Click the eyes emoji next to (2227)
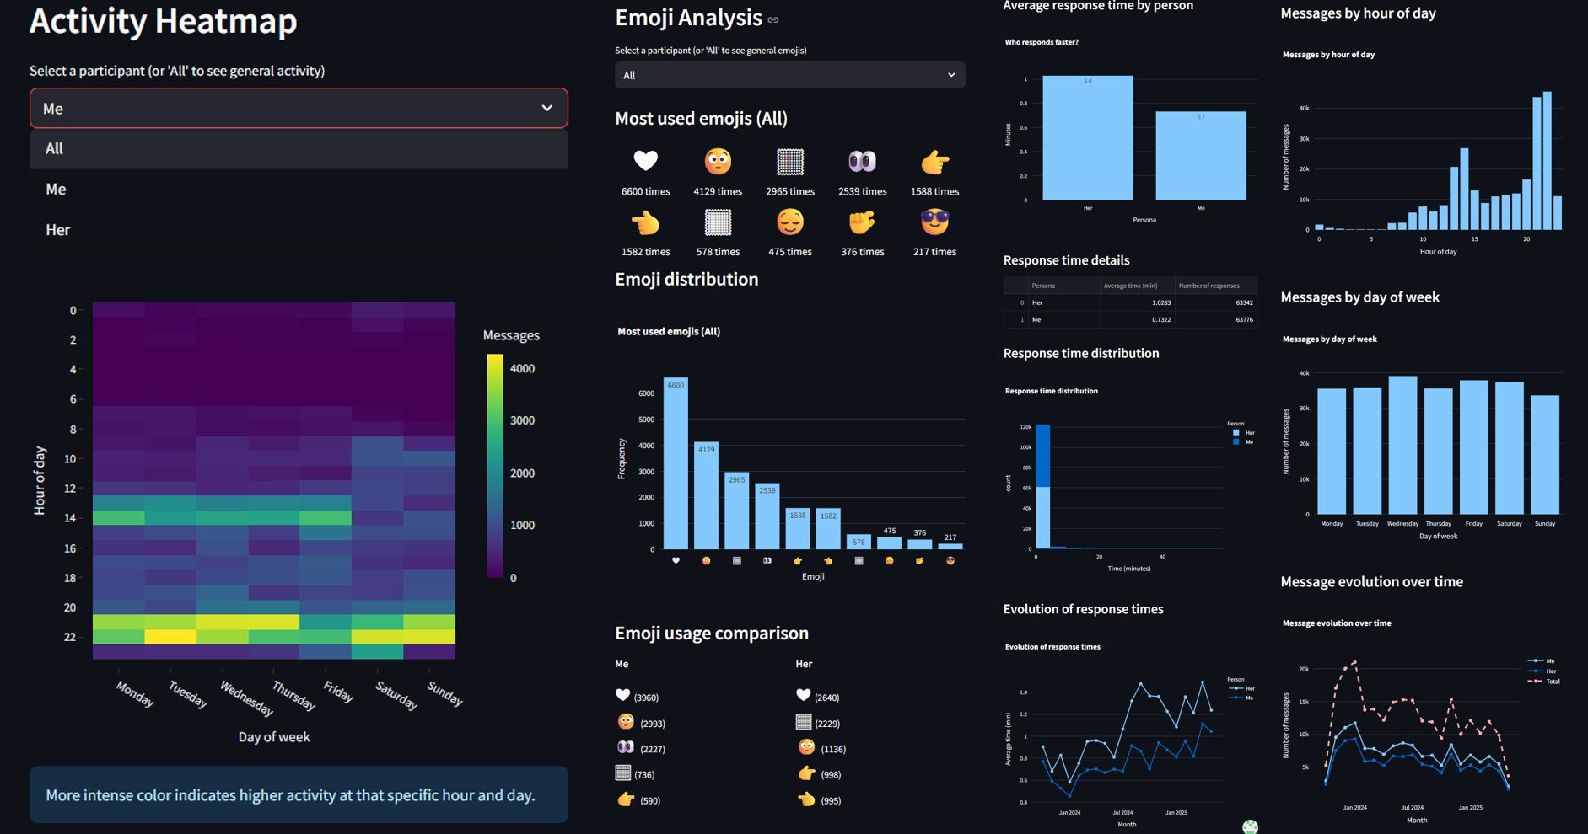 point(625,746)
